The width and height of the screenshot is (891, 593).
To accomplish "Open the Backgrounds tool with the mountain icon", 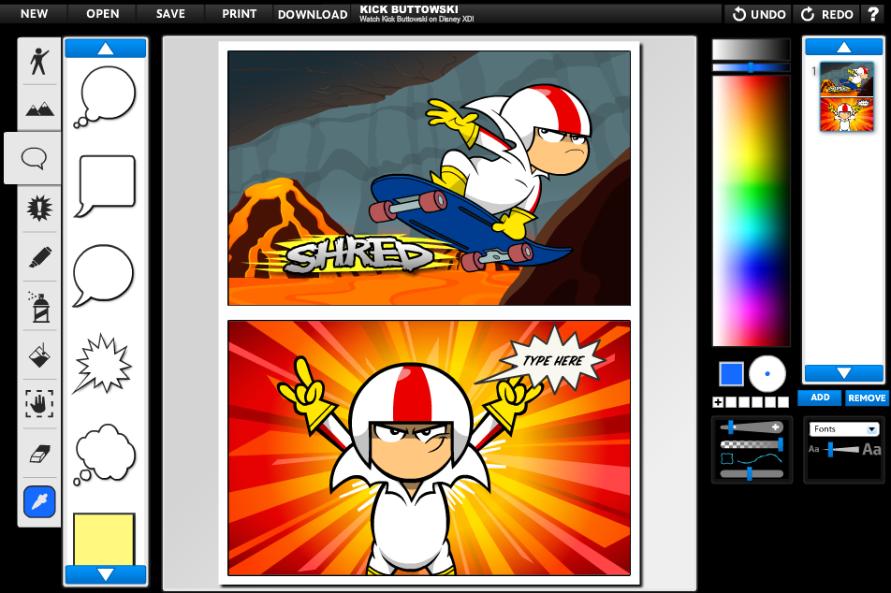I will (38, 108).
